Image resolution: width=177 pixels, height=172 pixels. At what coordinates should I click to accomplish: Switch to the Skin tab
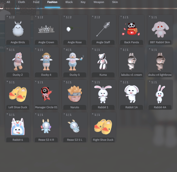(x=115, y=2)
